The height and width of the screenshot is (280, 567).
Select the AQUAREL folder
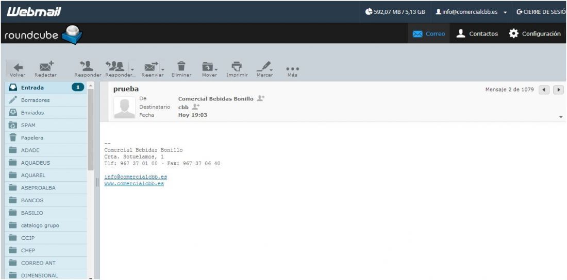46,175
